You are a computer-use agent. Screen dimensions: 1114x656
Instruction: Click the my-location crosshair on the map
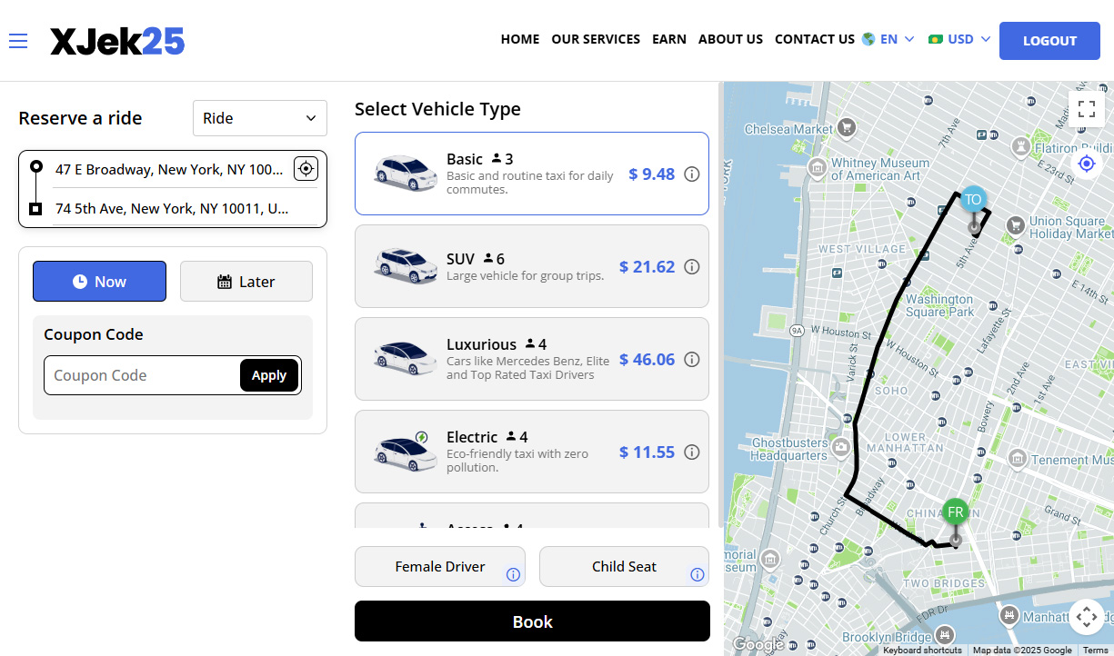1087,164
